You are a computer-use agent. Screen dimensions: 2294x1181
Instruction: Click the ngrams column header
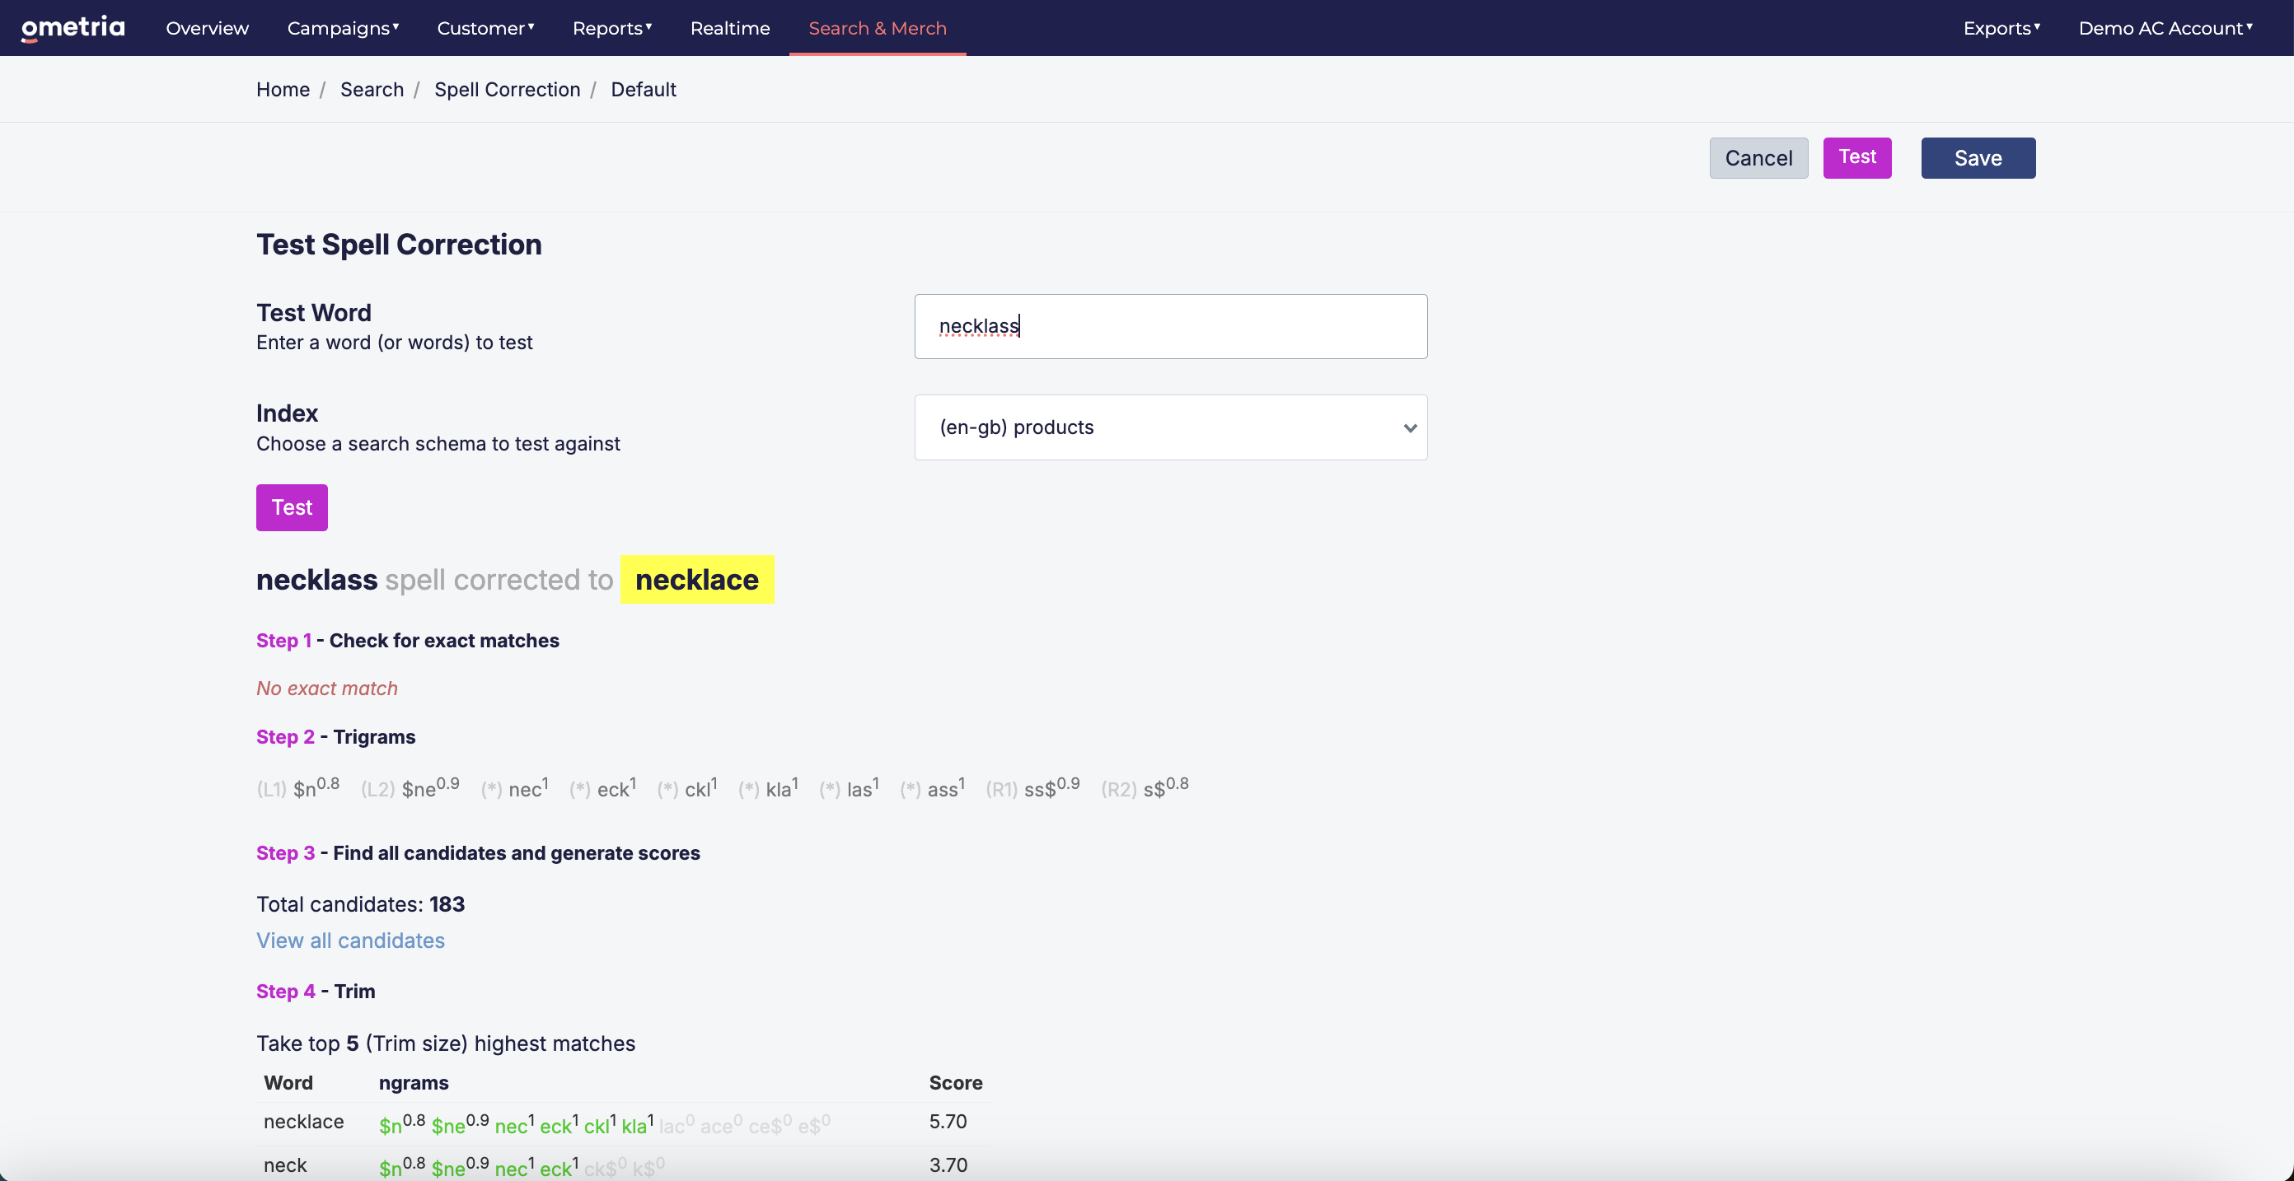tap(413, 1082)
